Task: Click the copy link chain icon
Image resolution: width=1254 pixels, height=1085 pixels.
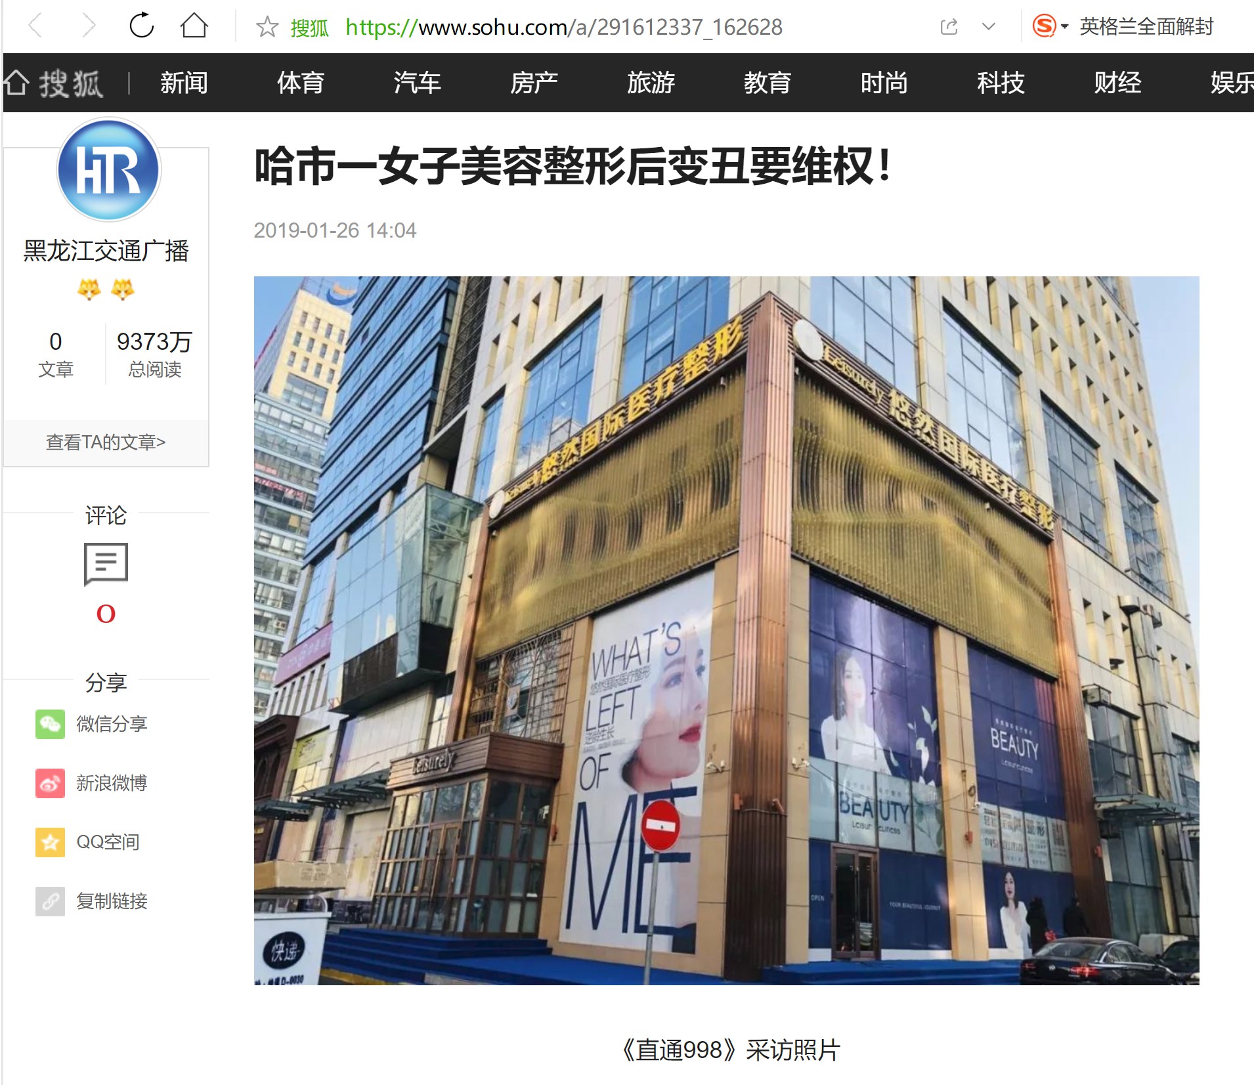Action: point(50,901)
